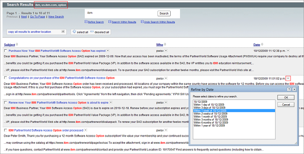The height and width of the screenshot is (154, 304).
Task: Go to Next results page
Action: pyautogui.click(x=24, y=17)
